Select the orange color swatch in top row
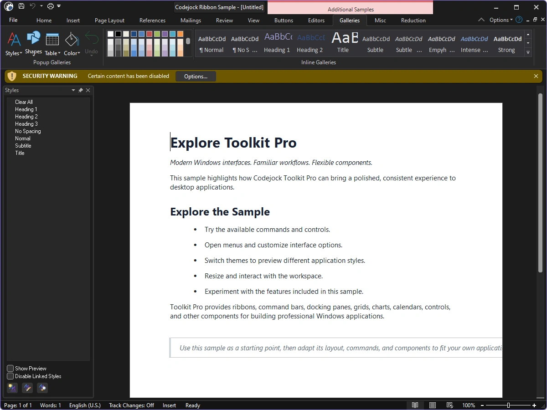Image resolution: width=547 pixels, height=410 pixels. (x=180, y=34)
